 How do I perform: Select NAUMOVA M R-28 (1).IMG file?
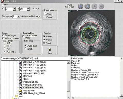[x=34, y=62]
